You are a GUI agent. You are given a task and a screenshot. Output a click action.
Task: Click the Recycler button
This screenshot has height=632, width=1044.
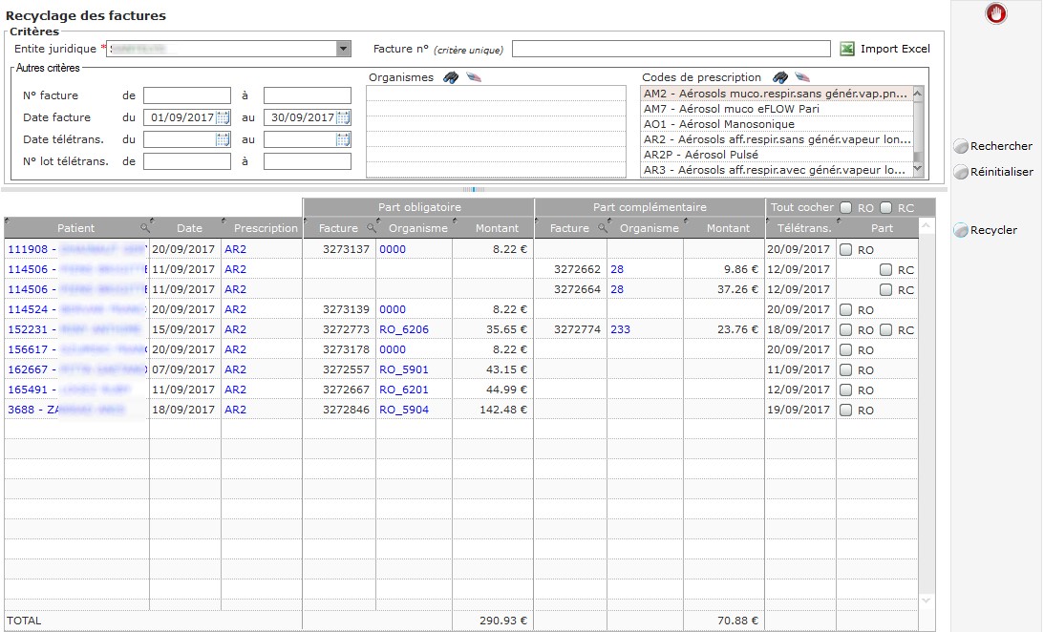[986, 230]
